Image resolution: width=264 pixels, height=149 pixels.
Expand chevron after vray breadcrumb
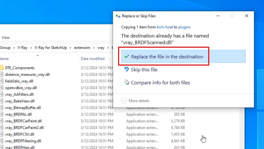point(108,48)
